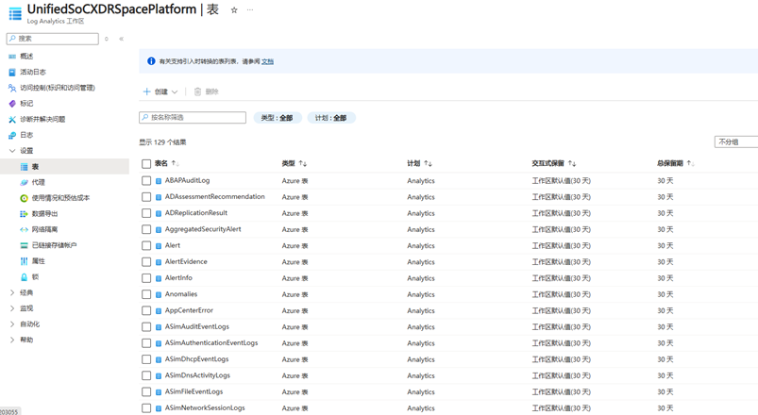Open the ellipsis more options icon
The height and width of the screenshot is (415, 758).
tap(250, 10)
